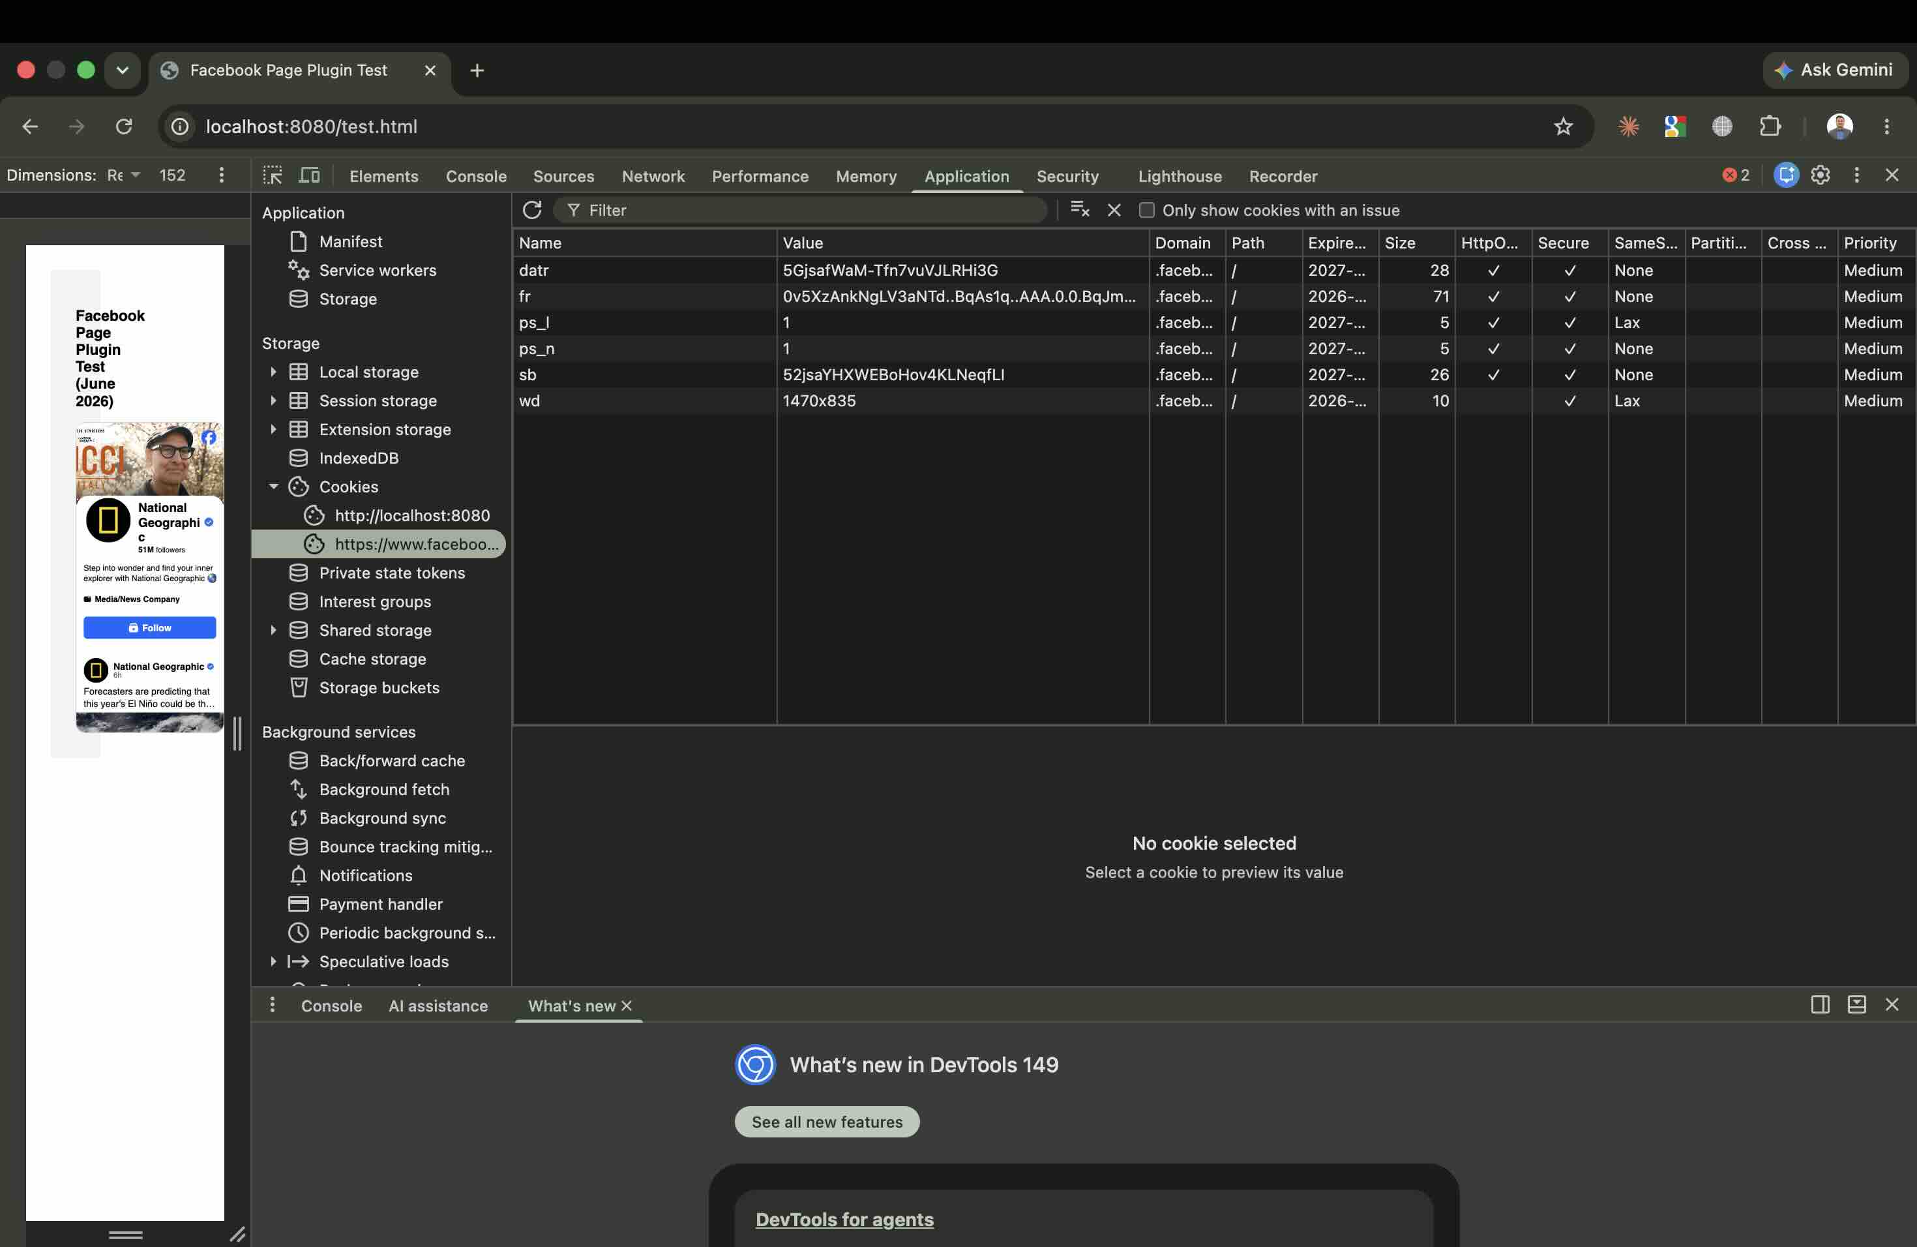
Task: Open DevTools settings gear
Action: click(1820, 175)
